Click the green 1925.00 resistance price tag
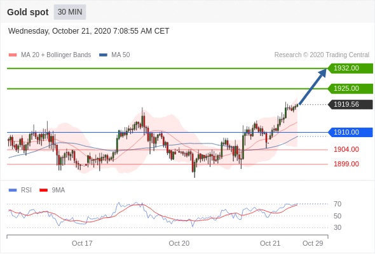The image size is (375, 254). 350,89
